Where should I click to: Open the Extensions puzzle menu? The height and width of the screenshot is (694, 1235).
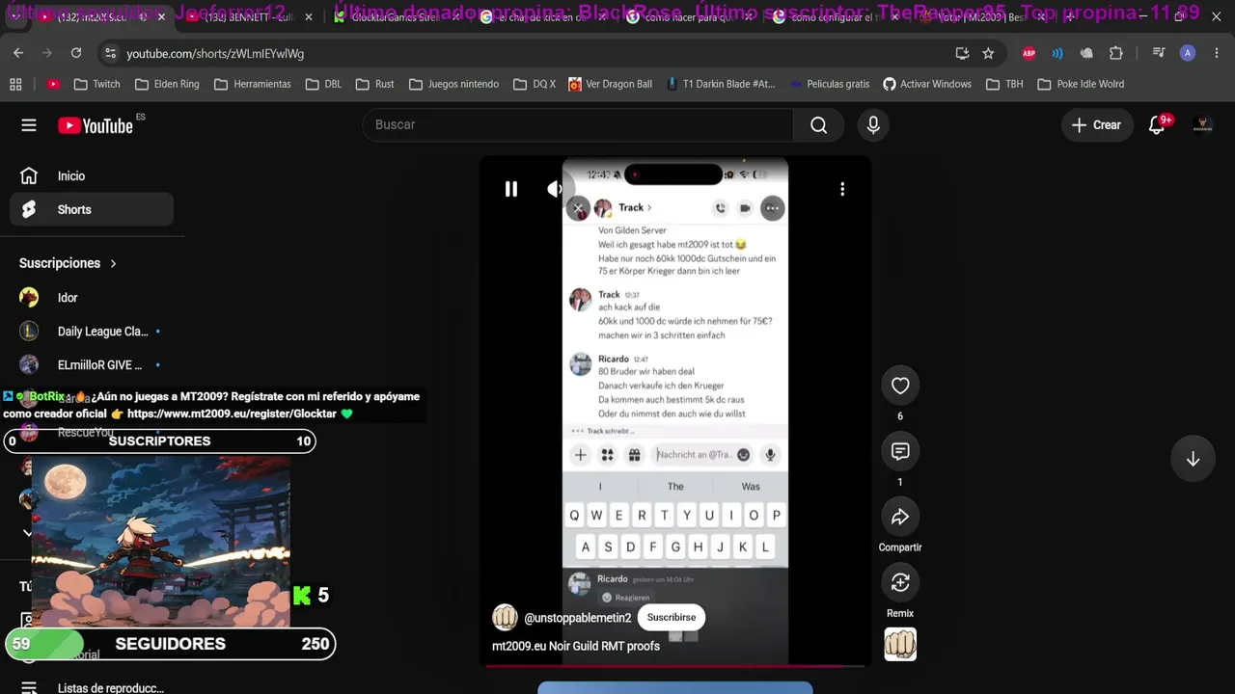(1116, 53)
